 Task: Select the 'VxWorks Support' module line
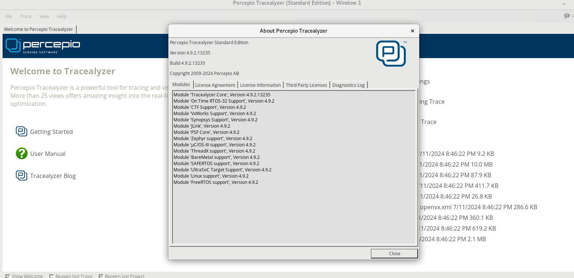[215, 113]
